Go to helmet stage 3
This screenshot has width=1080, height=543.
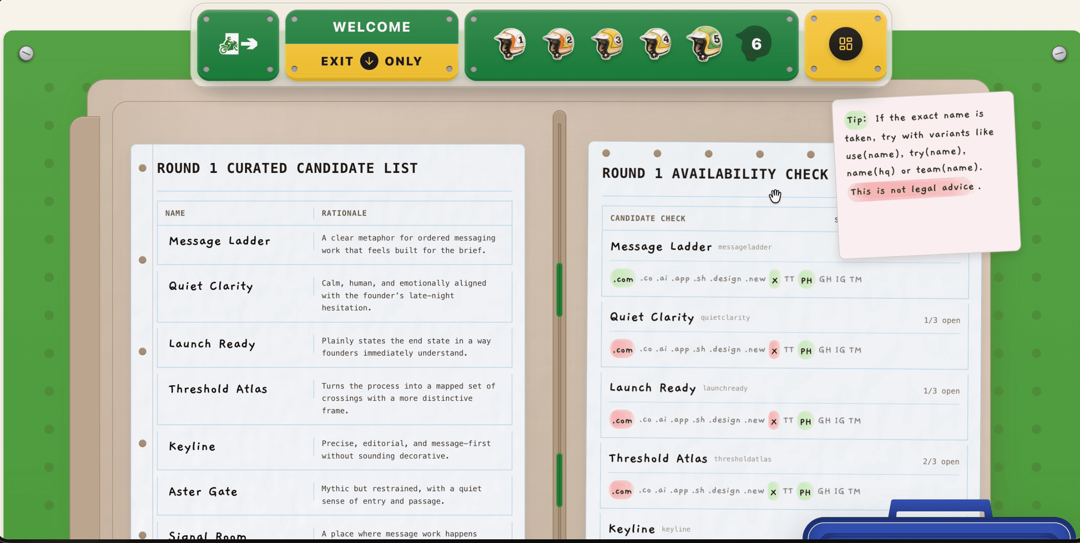[x=607, y=43]
